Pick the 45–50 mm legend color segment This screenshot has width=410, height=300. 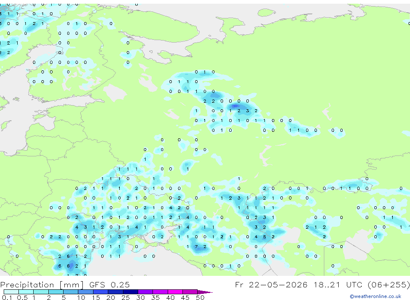[190, 292]
